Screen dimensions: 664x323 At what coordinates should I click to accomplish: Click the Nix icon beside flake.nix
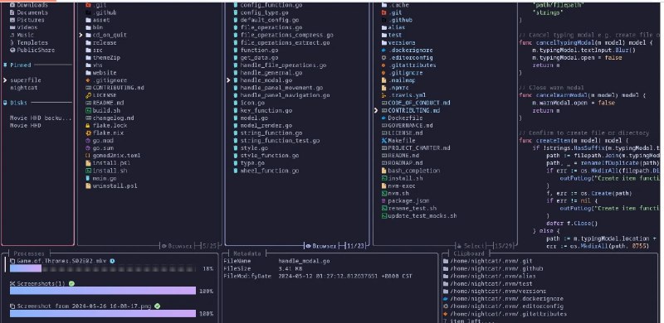pyautogui.click(x=88, y=133)
